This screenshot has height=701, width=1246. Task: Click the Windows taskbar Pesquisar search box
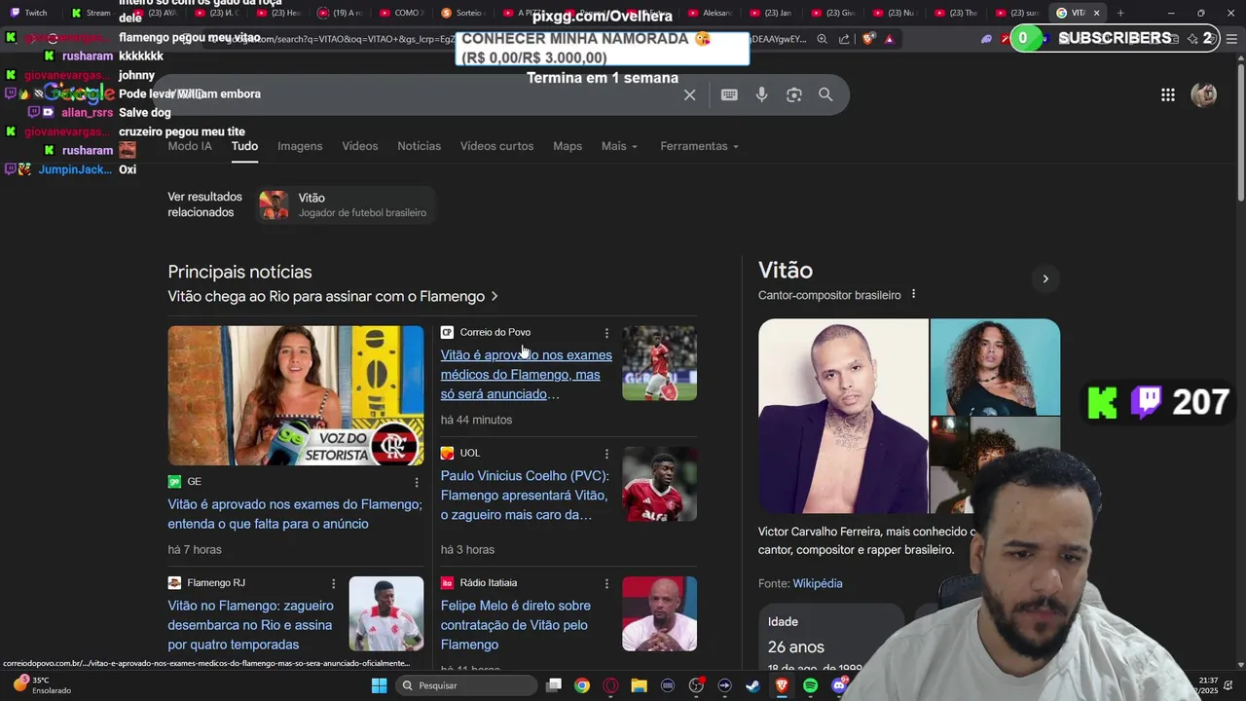[x=467, y=685]
